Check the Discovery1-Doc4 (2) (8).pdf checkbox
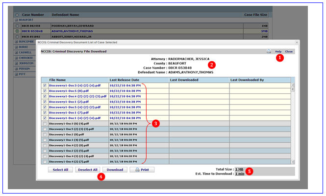Screen dimensions: 326x196 [45, 146]
